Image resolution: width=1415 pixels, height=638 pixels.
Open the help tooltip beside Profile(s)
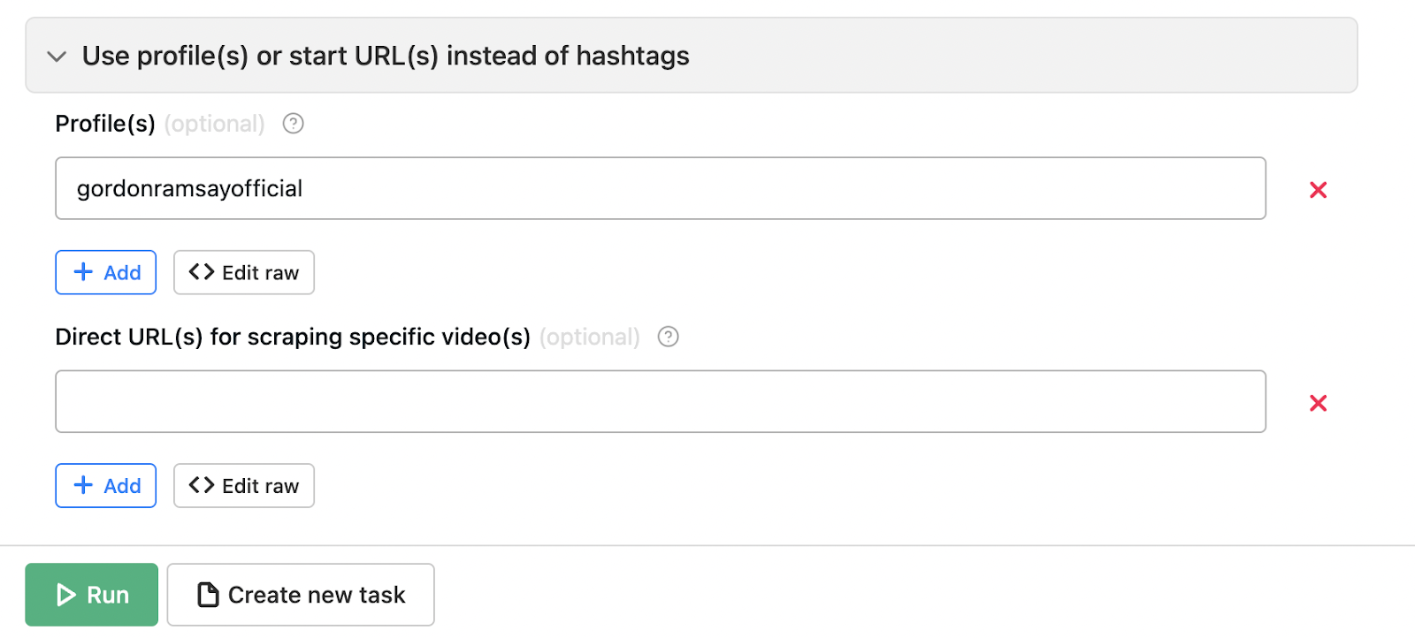(x=293, y=124)
